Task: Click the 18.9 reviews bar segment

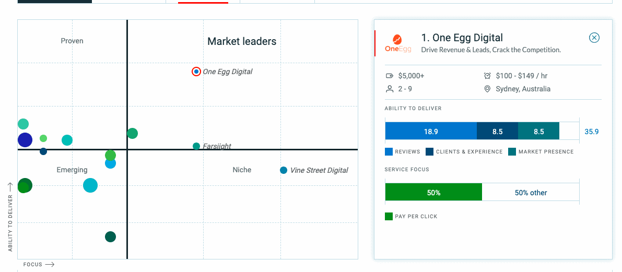Action: [x=431, y=132]
